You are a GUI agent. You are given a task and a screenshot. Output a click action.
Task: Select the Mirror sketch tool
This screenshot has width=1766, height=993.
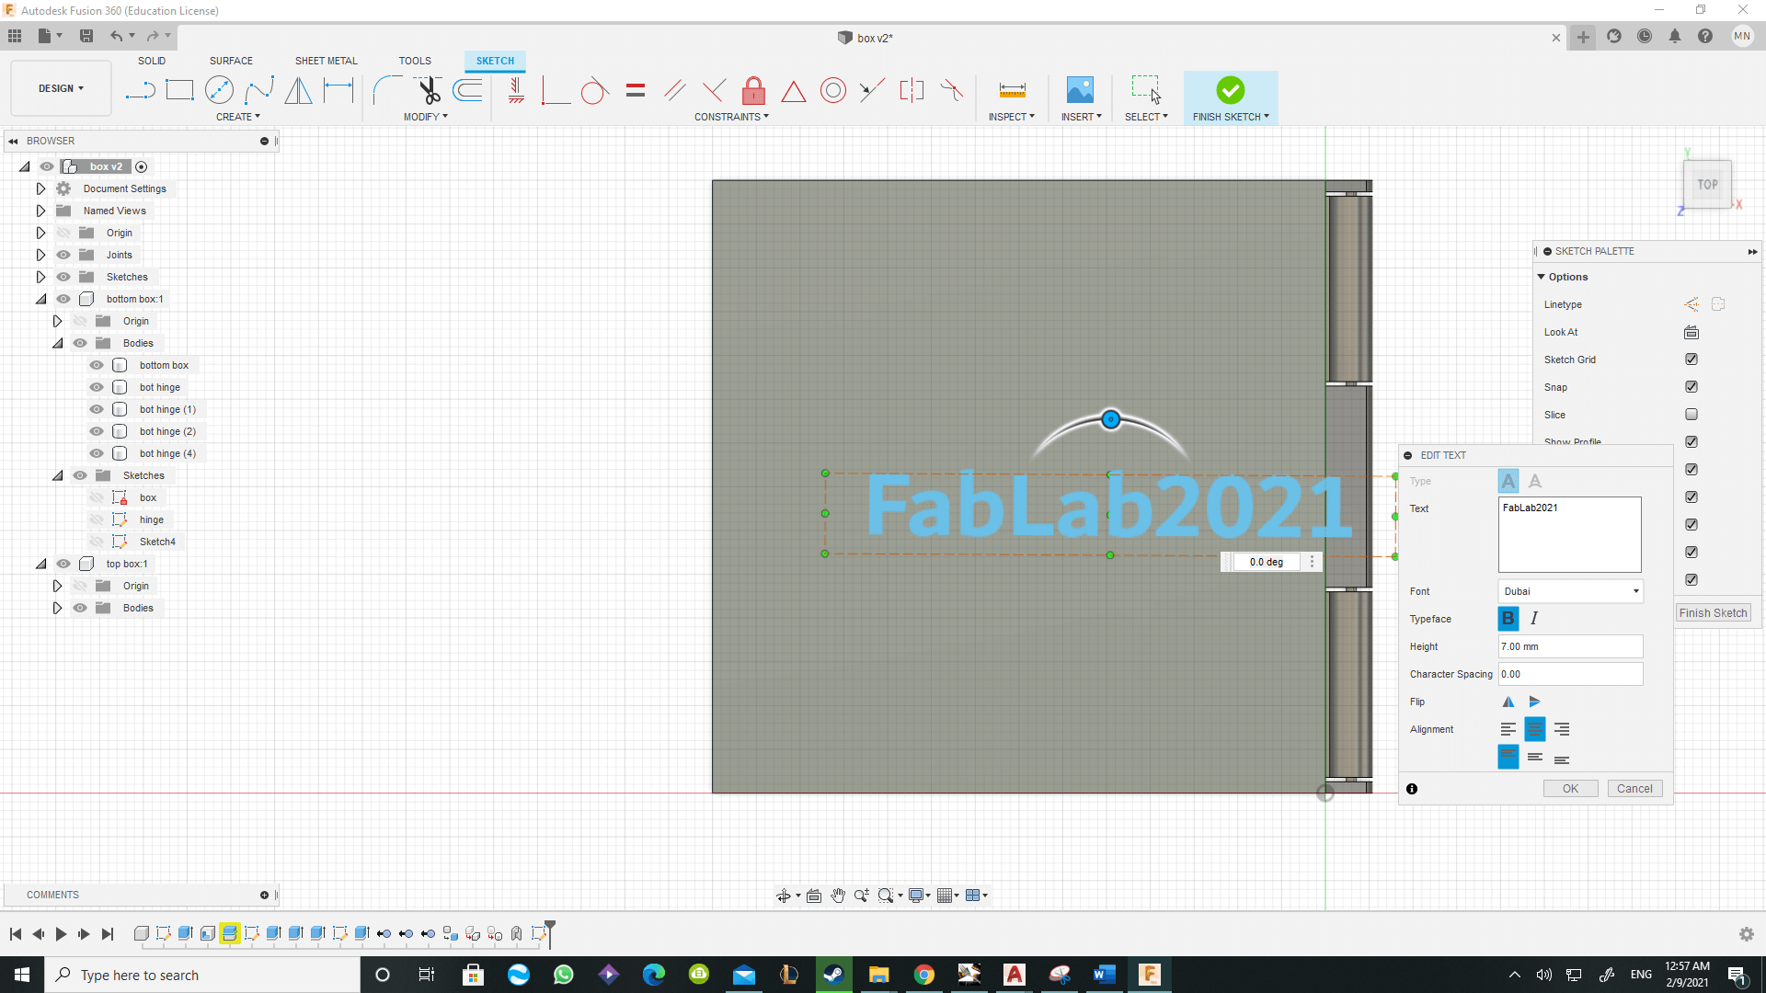click(x=298, y=90)
